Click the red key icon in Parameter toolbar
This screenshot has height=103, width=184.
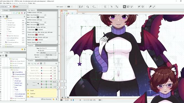(x=38, y=64)
